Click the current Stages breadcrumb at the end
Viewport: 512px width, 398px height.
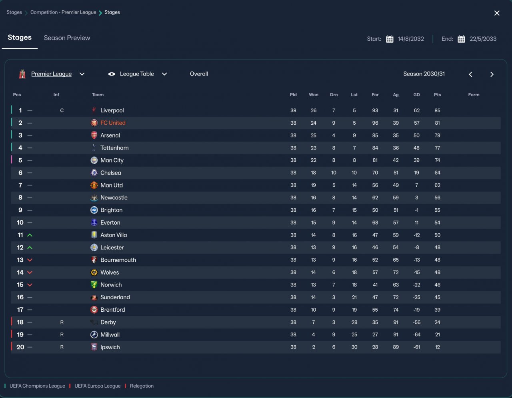pyautogui.click(x=112, y=12)
